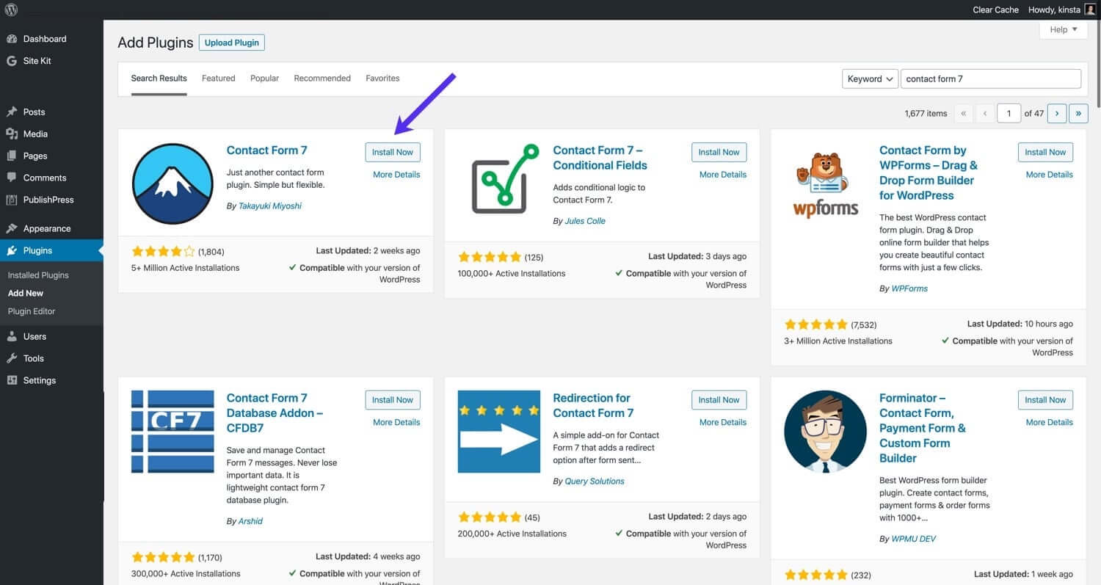Viewport: 1101px width, 585px height.
Task: Click Redirection for Contact Form 7 title
Action: pyautogui.click(x=593, y=406)
